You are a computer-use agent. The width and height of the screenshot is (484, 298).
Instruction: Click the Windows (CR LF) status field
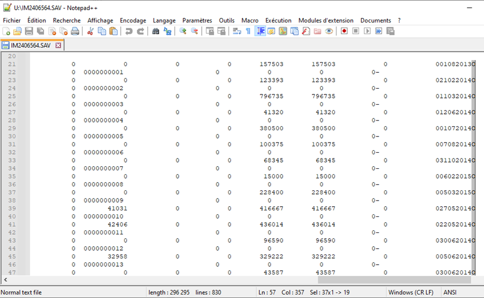(x=411, y=292)
